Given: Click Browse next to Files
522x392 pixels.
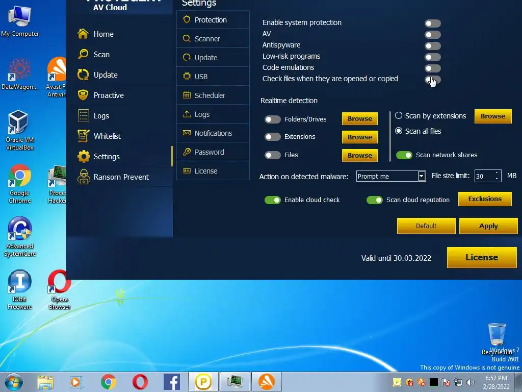Looking at the screenshot, I should tap(359, 155).
